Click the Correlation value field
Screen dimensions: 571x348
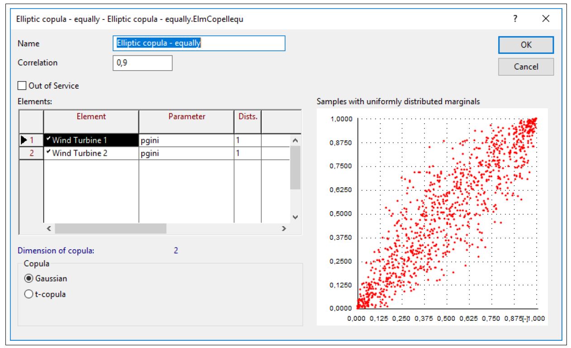142,63
